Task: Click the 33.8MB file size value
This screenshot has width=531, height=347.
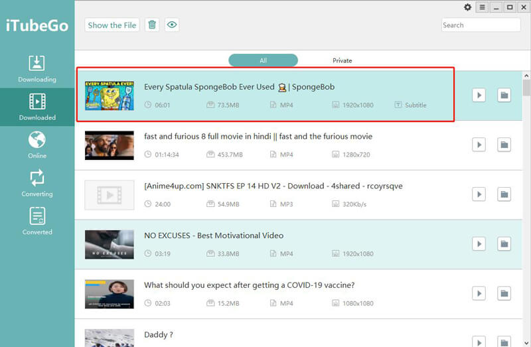Action: [228, 254]
